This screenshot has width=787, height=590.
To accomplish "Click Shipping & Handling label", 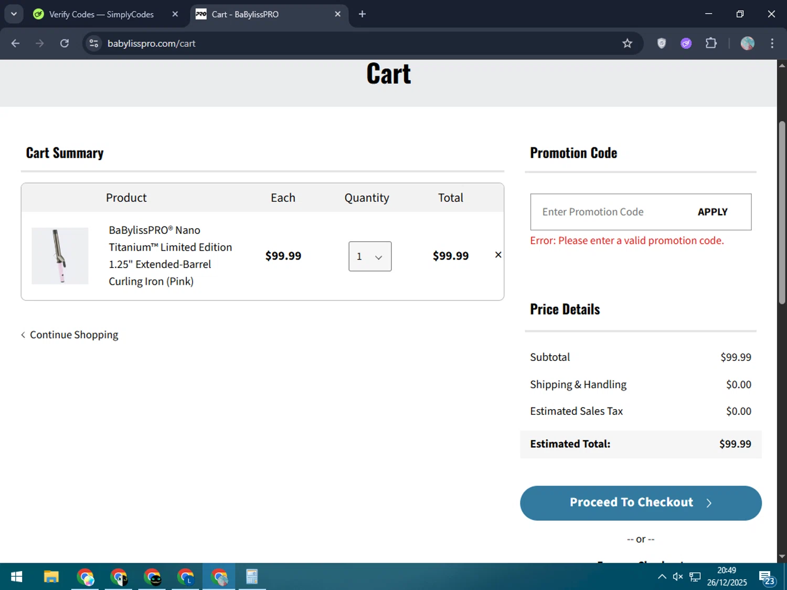I will (578, 384).
